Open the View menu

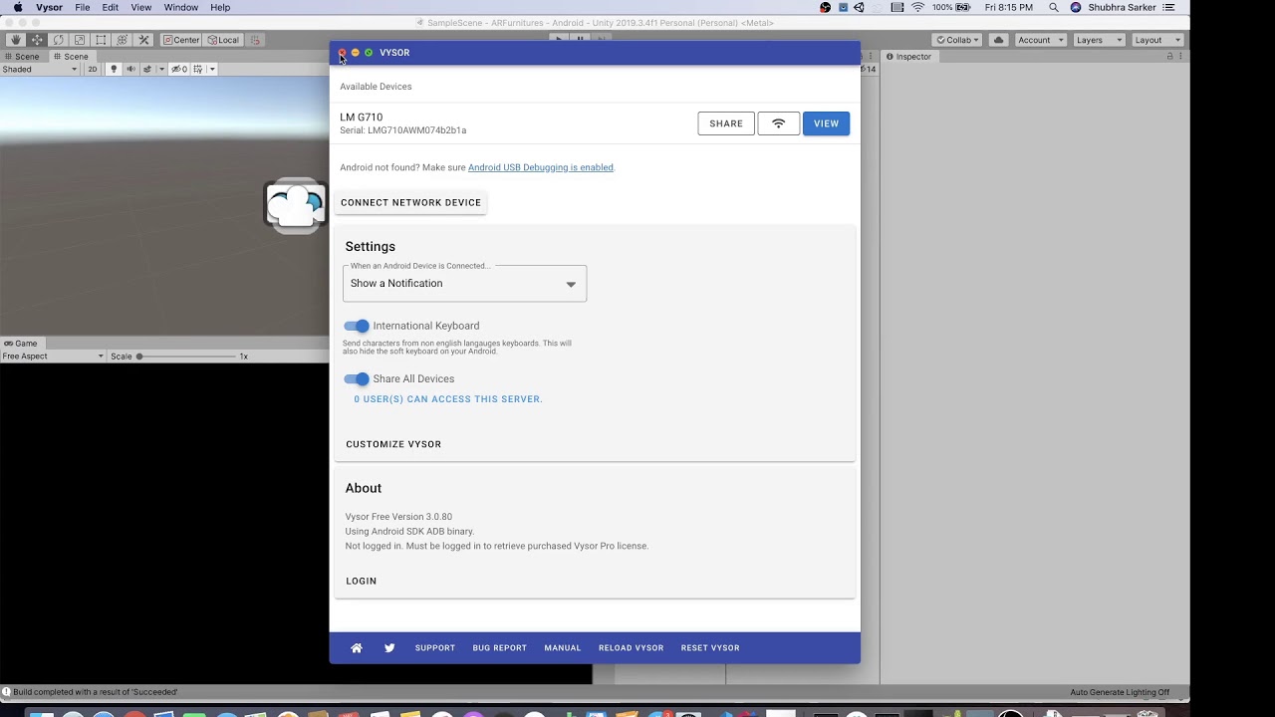[141, 7]
